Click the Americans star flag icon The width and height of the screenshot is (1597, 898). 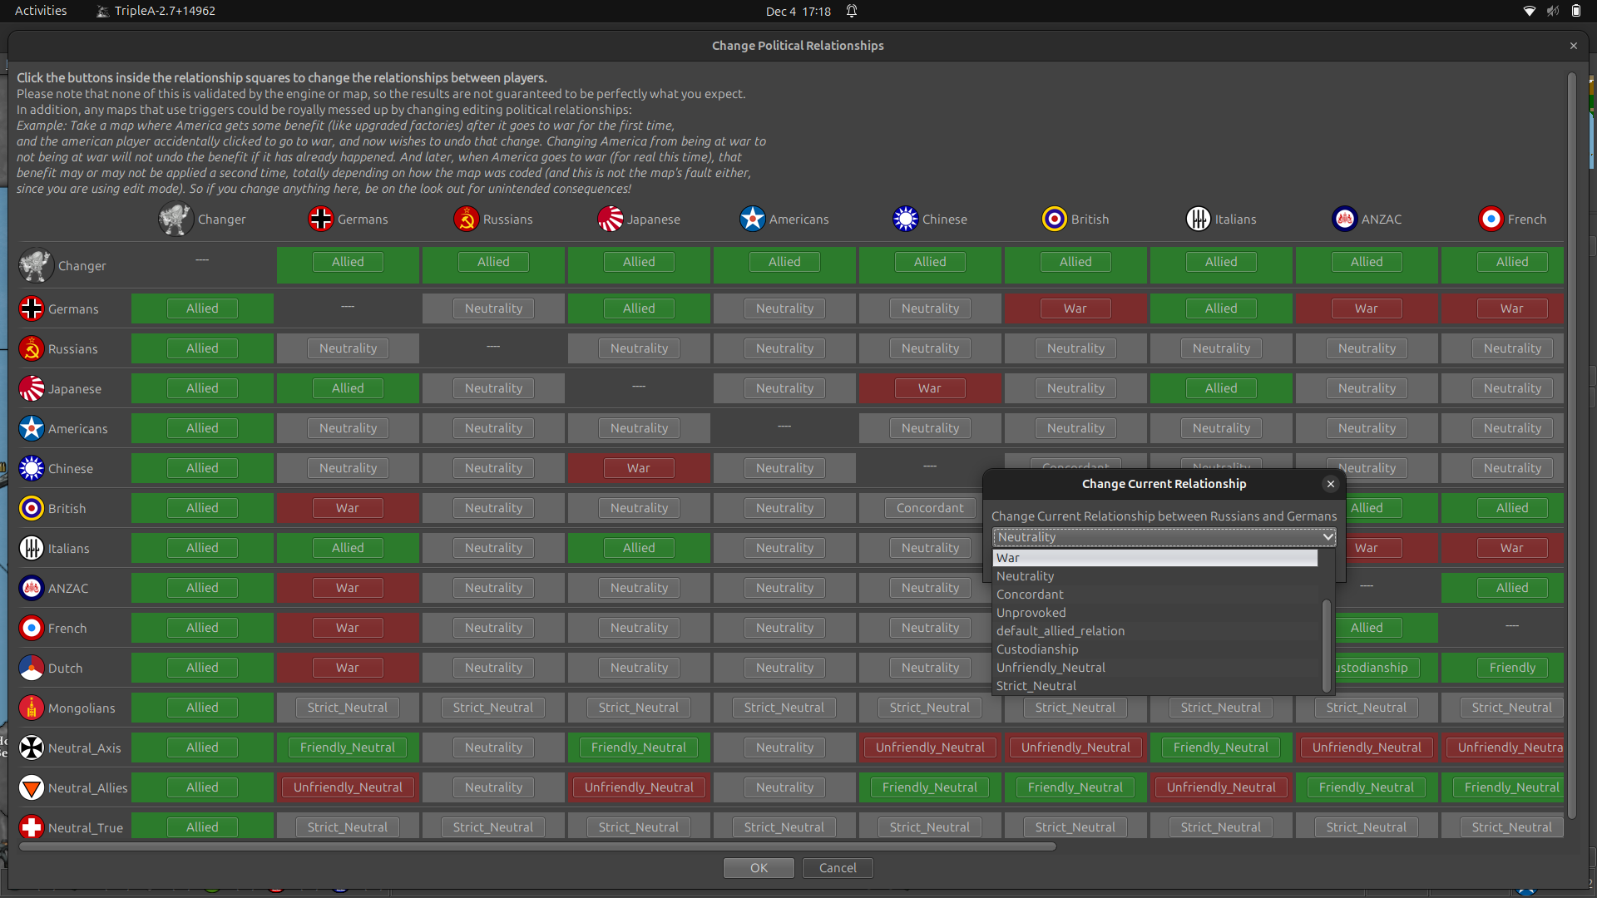pos(752,219)
